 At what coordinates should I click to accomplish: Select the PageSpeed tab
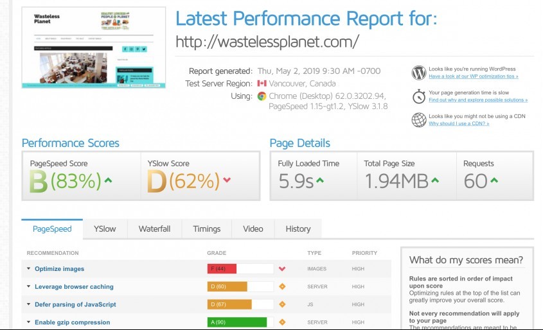coord(52,229)
